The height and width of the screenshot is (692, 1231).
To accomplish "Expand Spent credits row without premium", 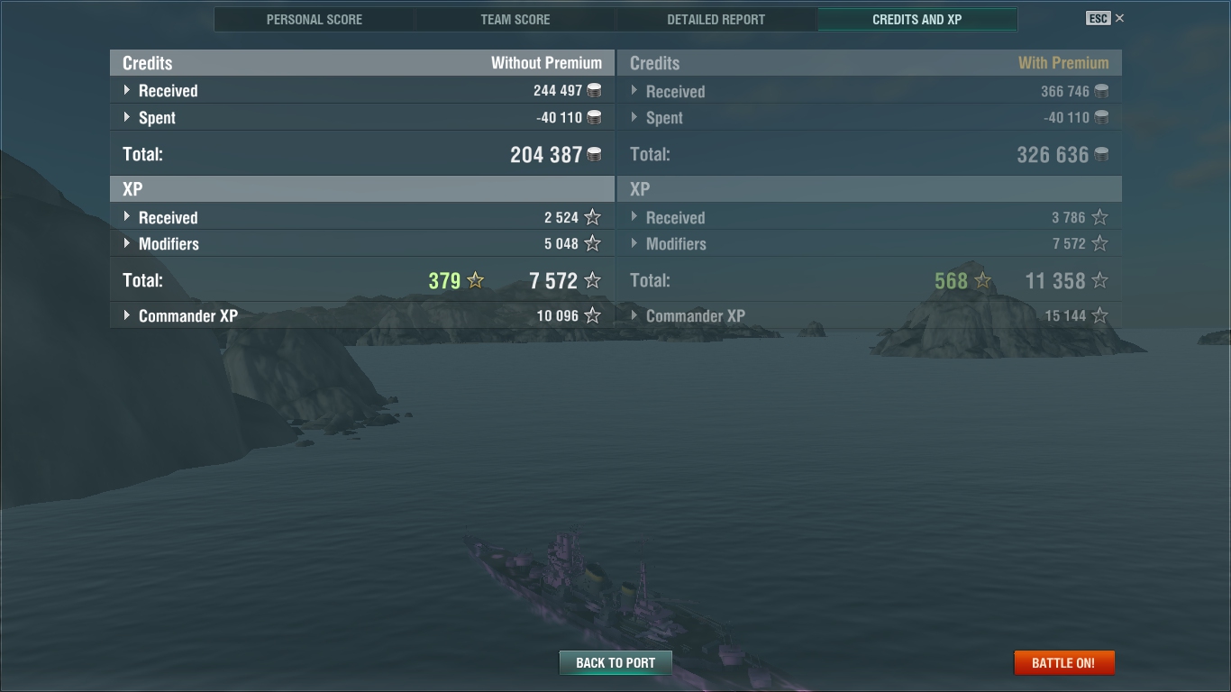I will tap(362, 117).
